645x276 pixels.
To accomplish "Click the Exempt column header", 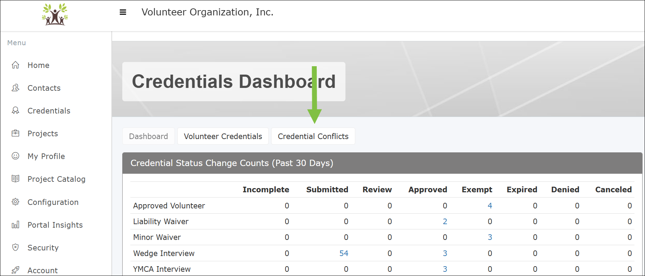I will click(x=477, y=189).
